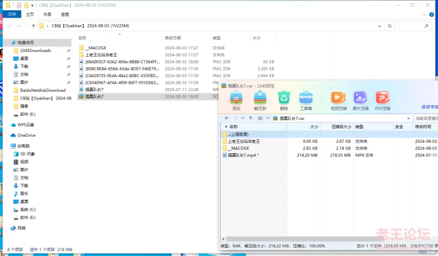
Task: Open the 工具箱 (Toolbox) icon
Action: [306, 100]
